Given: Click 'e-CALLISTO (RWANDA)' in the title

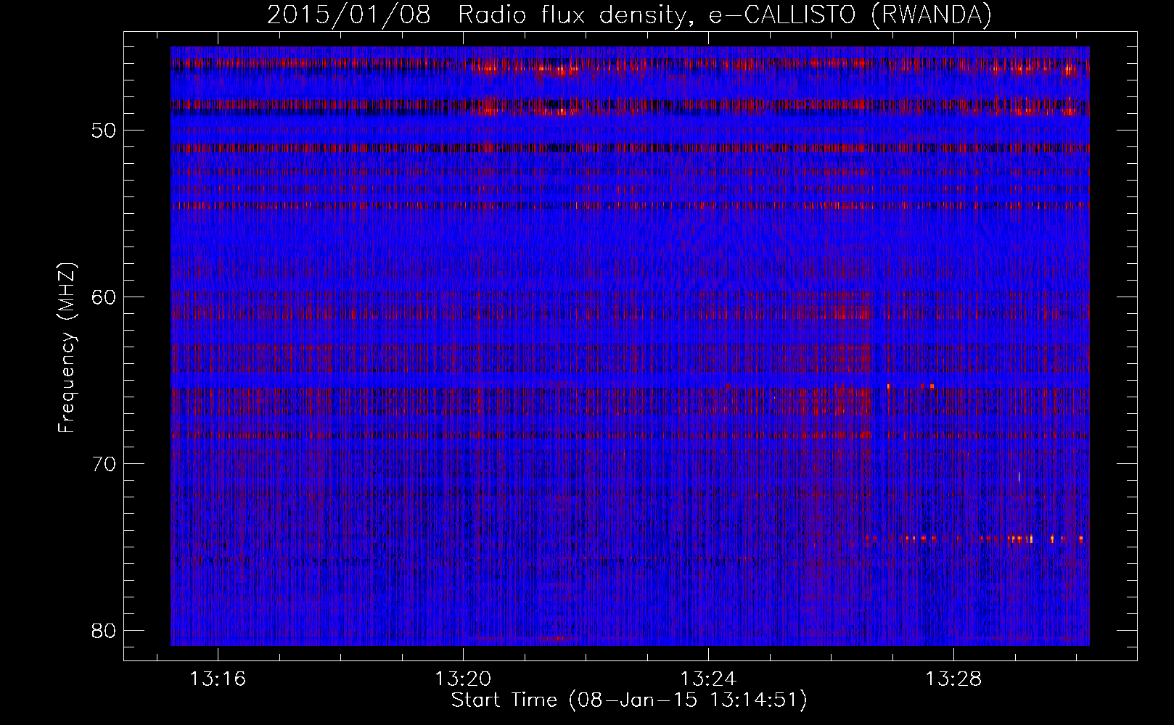Looking at the screenshot, I should click(850, 15).
